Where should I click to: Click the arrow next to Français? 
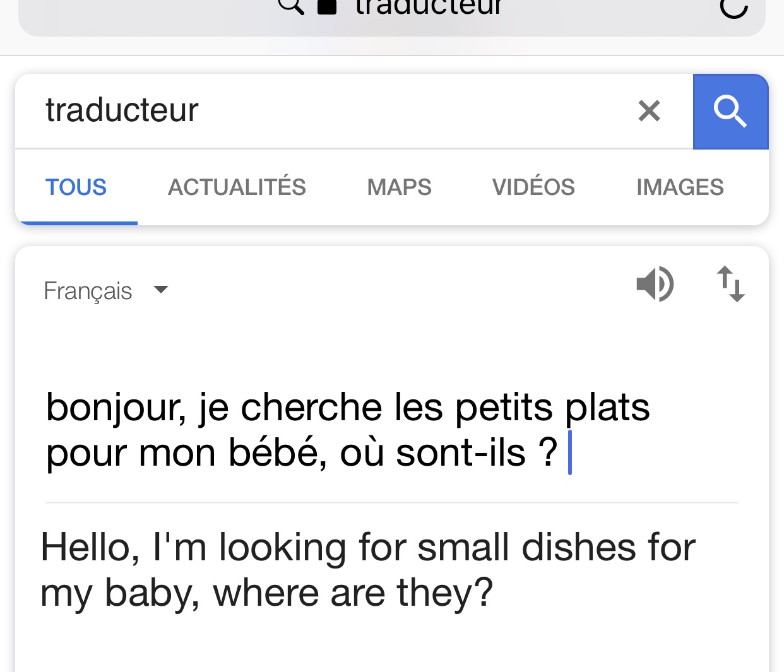[161, 290]
